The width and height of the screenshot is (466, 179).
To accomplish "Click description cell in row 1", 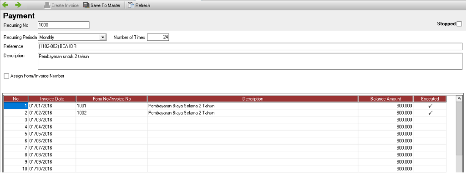I will click(253, 106).
